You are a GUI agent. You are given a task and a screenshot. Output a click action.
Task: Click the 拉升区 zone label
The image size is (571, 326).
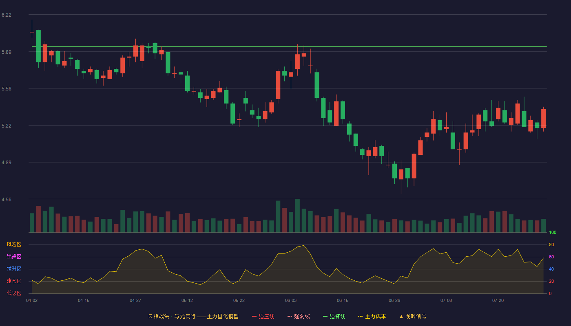point(14,269)
